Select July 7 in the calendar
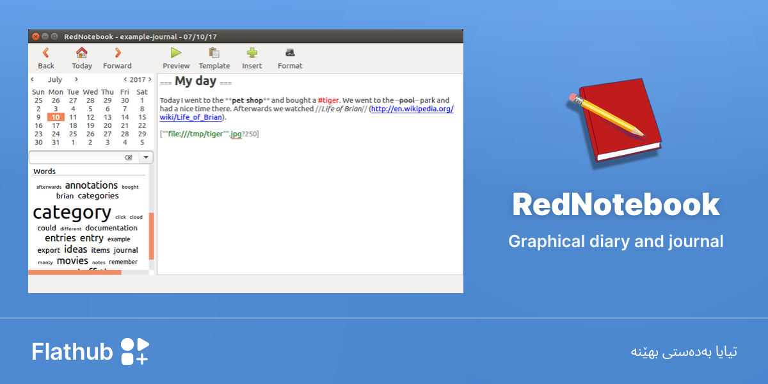This screenshot has width=768, height=384. [125, 109]
